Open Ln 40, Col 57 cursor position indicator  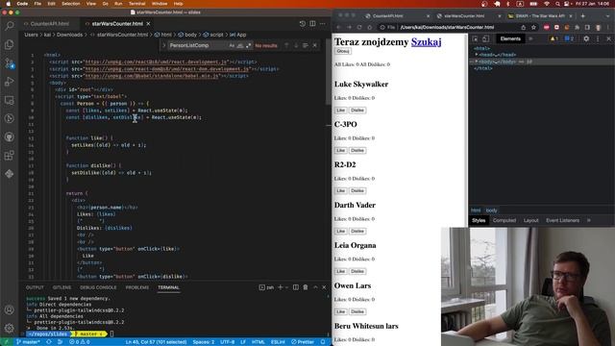click(156, 342)
